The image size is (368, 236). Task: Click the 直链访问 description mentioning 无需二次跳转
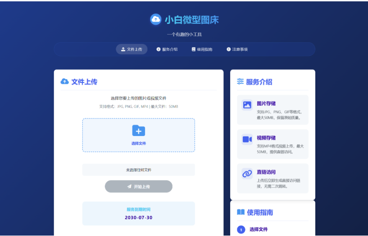278,183
